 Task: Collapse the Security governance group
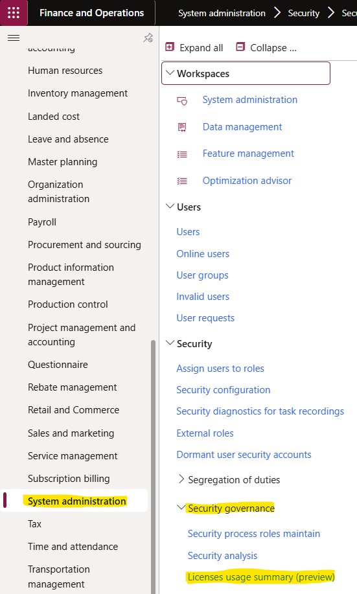coord(181,507)
